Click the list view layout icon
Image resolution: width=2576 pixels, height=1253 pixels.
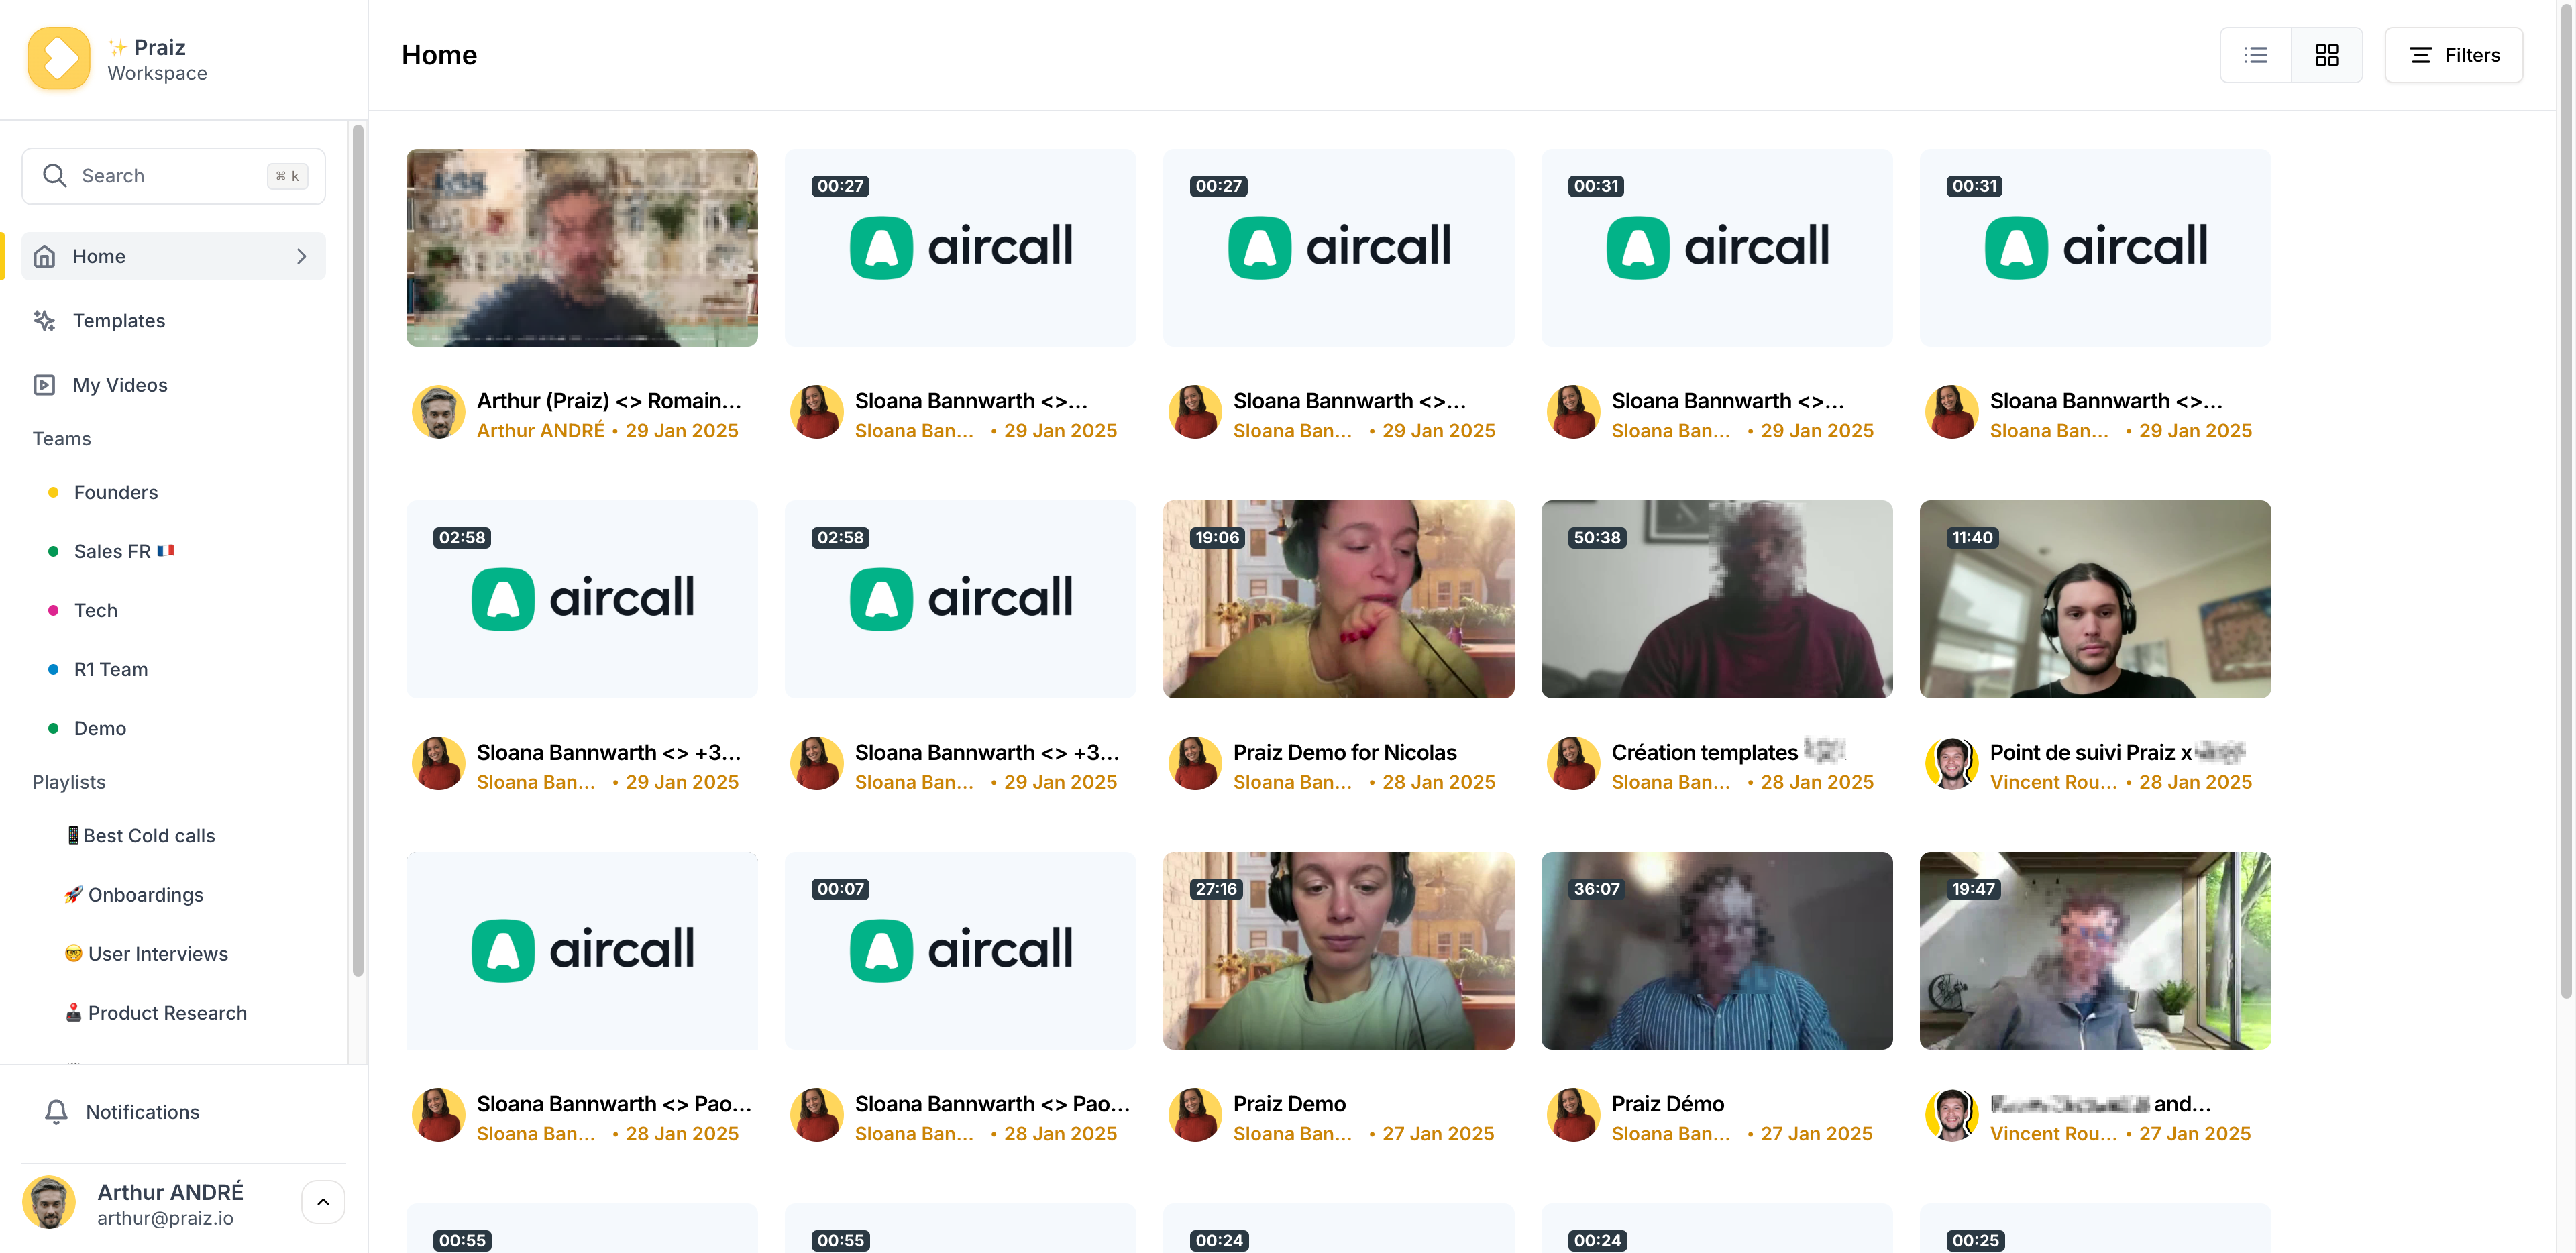(2257, 54)
